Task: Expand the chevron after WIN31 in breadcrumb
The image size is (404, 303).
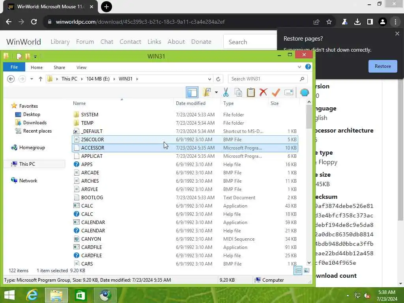Action: (x=137, y=79)
